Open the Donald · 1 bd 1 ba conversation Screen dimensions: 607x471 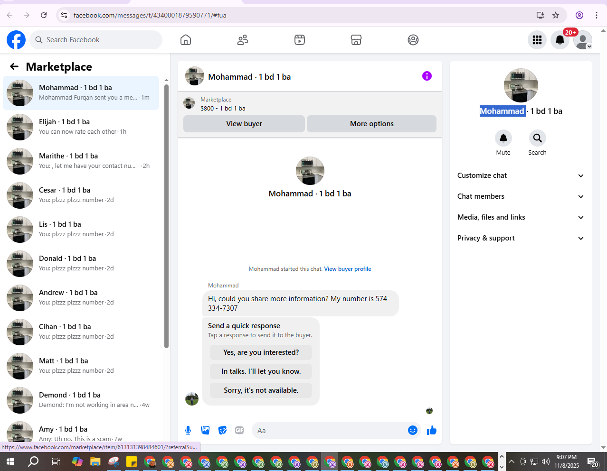(81, 264)
